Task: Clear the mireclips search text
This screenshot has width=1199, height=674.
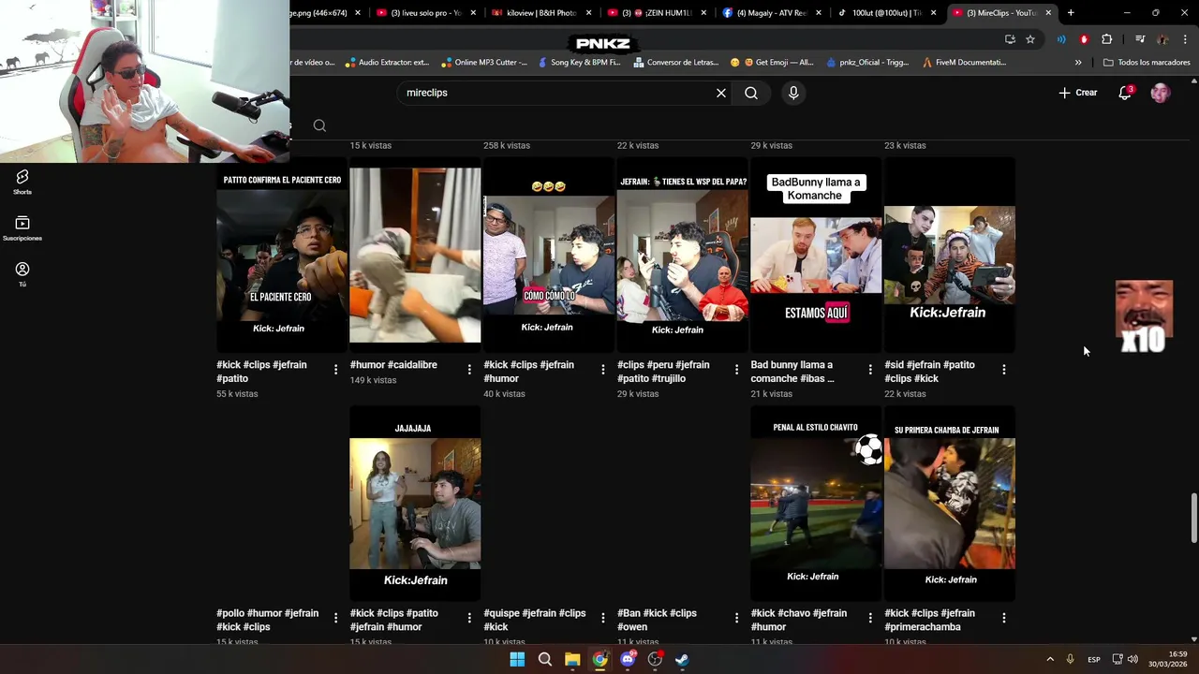Action: tap(721, 93)
